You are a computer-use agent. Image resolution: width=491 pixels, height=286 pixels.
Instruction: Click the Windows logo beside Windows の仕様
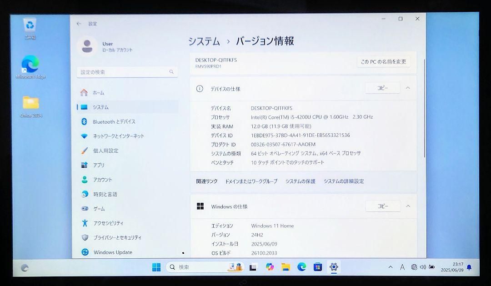point(200,206)
